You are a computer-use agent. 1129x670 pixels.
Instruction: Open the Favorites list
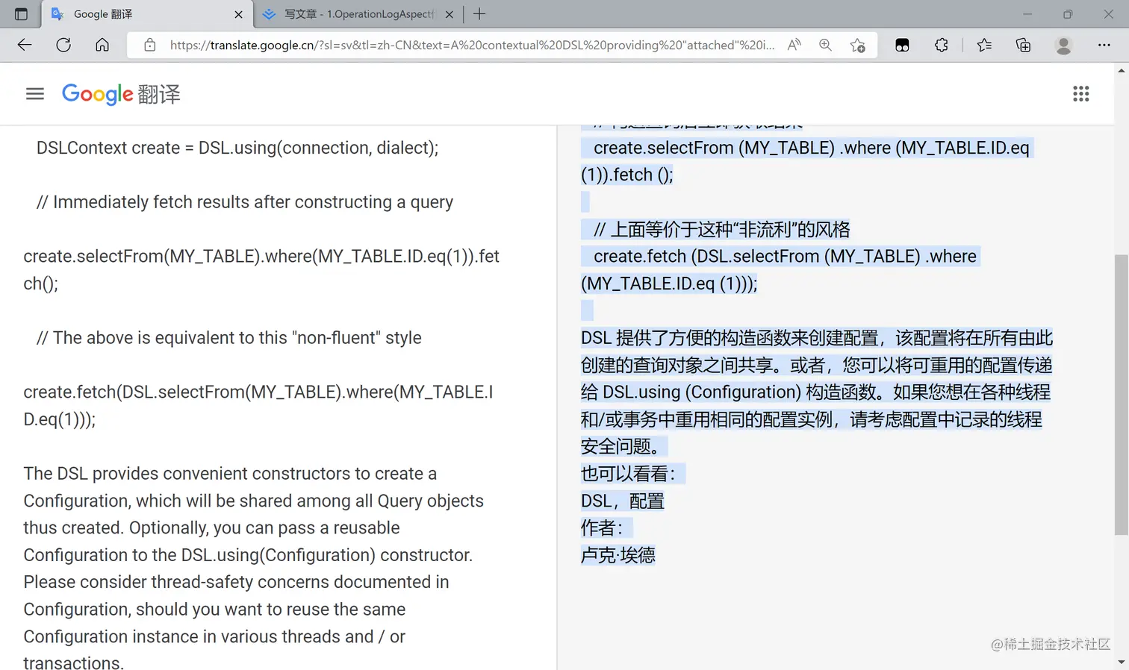pos(984,46)
